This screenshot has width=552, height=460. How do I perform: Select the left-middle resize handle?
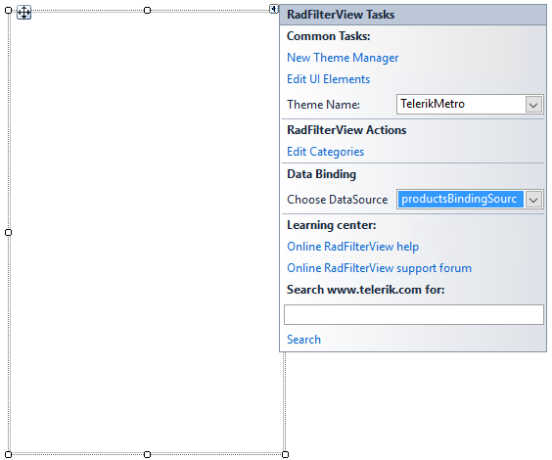pyautogui.click(x=9, y=232)
